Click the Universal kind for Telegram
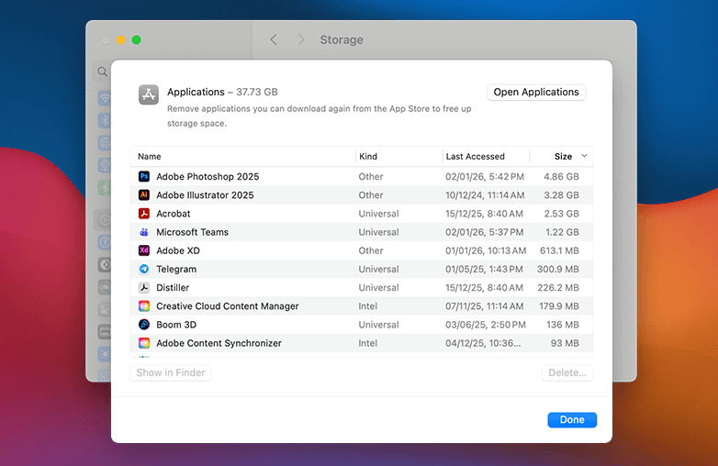Screen dimensions: 718x466 (378, 270)
